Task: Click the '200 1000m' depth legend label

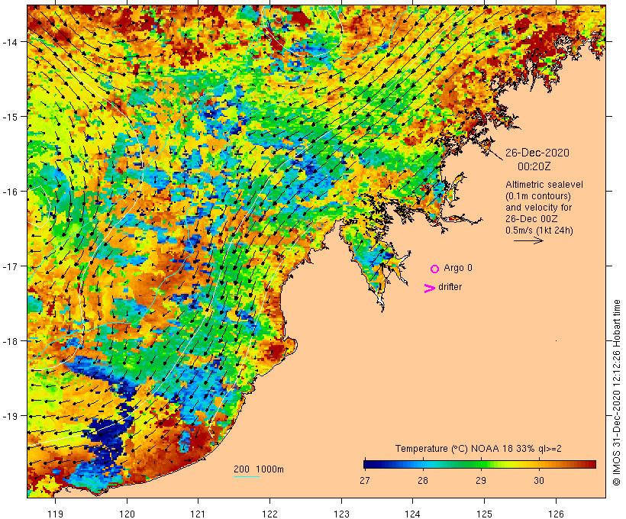Action: (x=259, y=469)
